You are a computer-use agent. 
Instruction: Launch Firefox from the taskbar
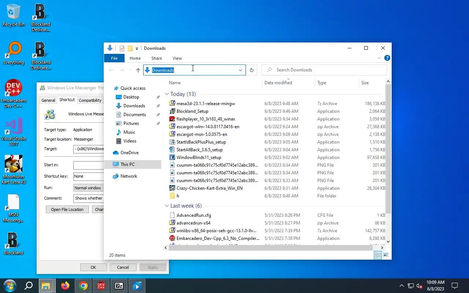(65, 286)
